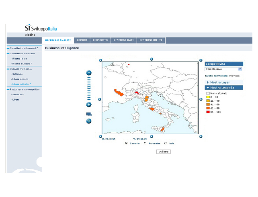Pan the map east with right arrow
The image size is (258, 197).
tap(201, 99)
